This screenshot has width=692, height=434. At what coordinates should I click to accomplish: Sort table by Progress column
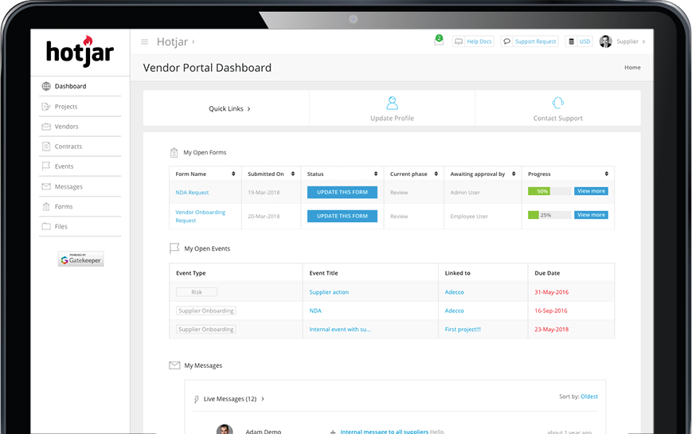(606, 174)
